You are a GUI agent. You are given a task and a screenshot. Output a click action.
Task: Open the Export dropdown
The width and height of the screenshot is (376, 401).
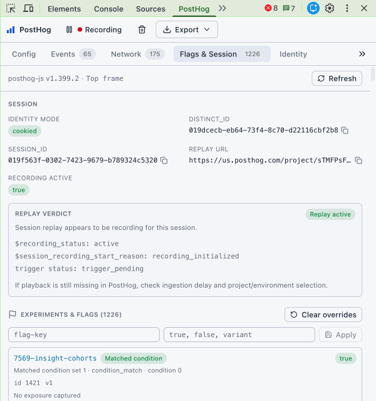(x=187, y=29)
